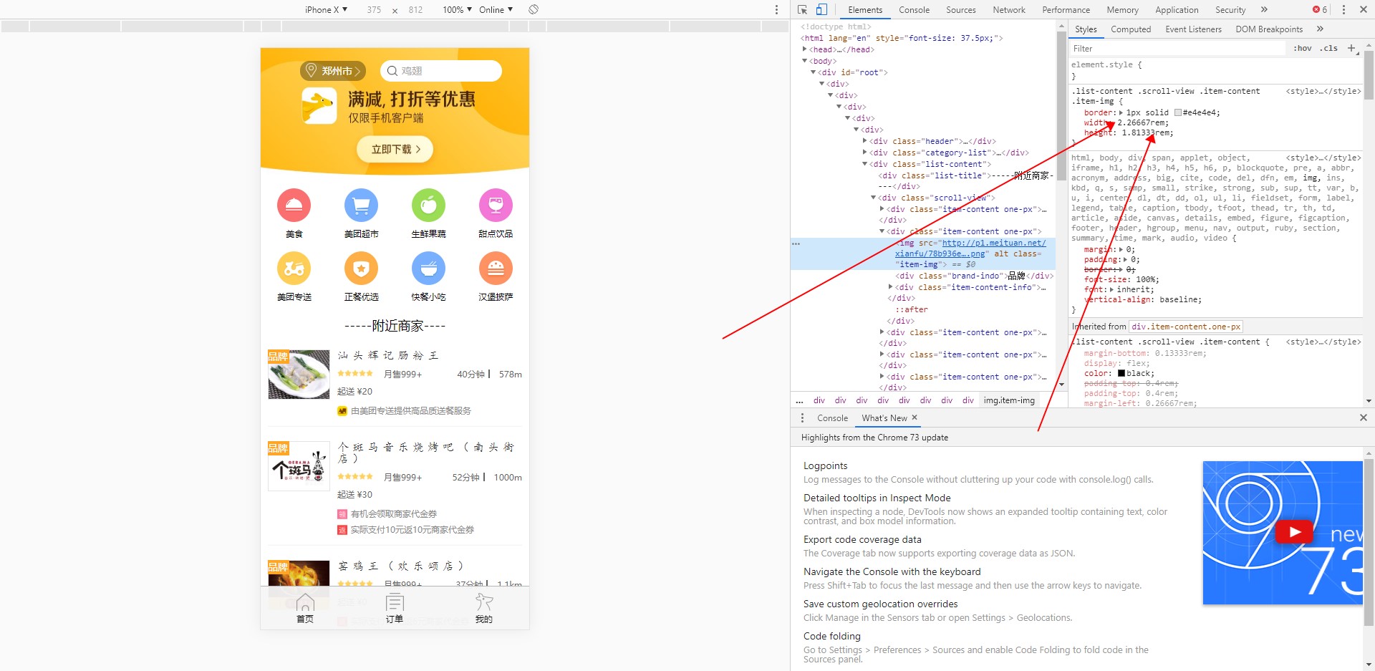Tap the 生鲜果蔬 category icon
1375x671 pixels.
click(428, 206)
